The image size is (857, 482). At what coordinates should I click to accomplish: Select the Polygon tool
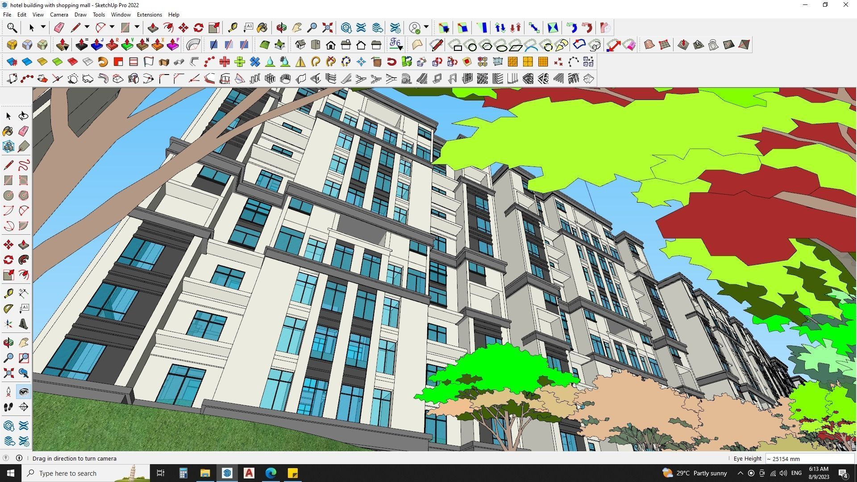[23, 195]
